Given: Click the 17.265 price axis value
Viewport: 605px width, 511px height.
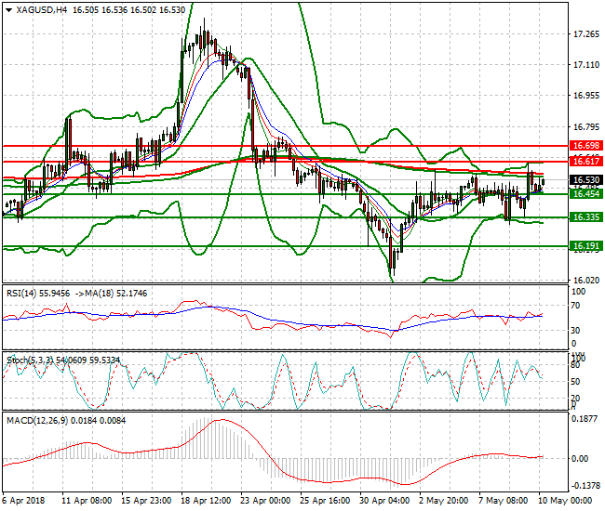Looking at the screenshot, I should (586, 35).
